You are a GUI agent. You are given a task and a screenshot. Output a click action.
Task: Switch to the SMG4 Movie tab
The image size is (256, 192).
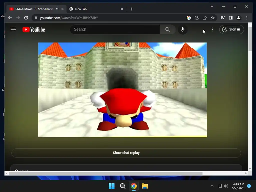(34, 9)
